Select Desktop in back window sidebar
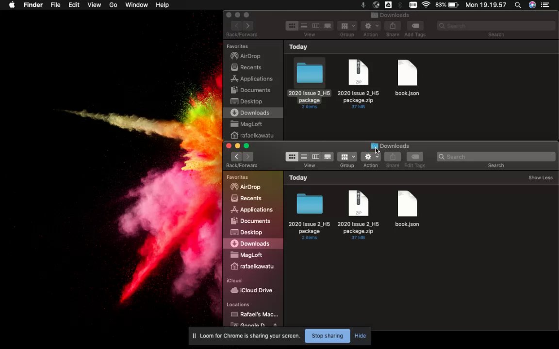 click(253, 101)
